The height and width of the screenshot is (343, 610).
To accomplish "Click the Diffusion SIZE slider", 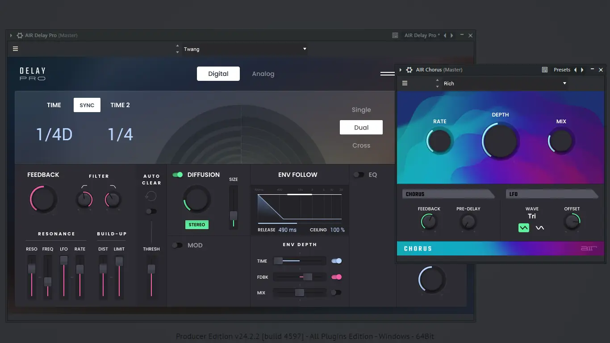I will point(234,207).
